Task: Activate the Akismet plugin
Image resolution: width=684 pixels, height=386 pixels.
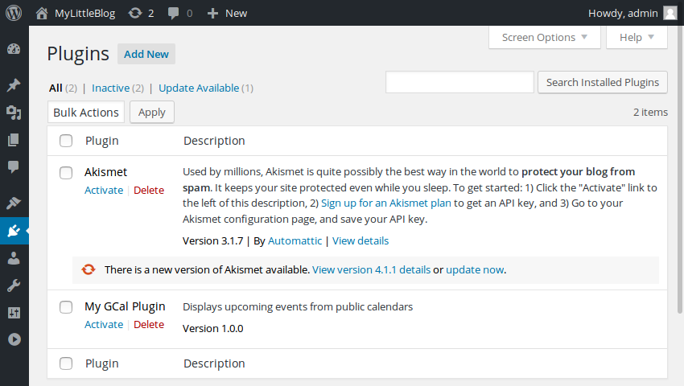Action: pos(104,190)
